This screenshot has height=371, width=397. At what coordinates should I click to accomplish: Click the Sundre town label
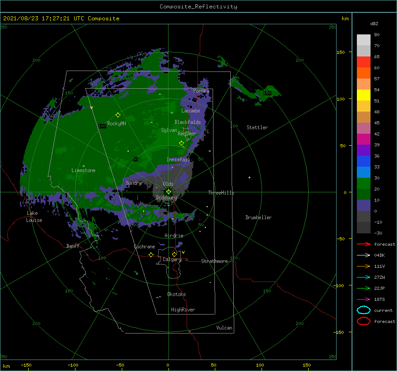[x=134, y=183]
